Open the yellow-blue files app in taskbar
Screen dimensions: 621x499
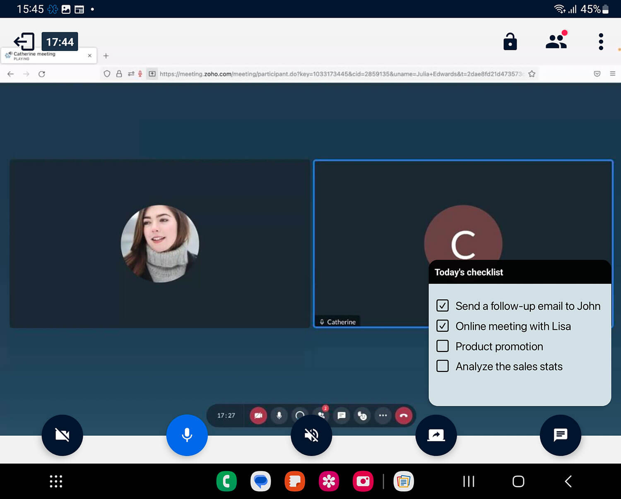[x=404, y=481]
